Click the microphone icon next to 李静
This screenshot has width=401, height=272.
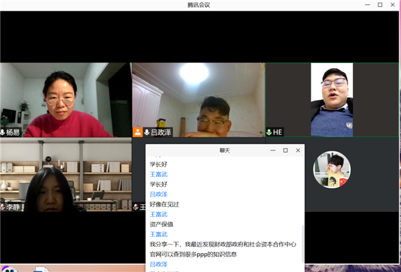tap(3, 207)
